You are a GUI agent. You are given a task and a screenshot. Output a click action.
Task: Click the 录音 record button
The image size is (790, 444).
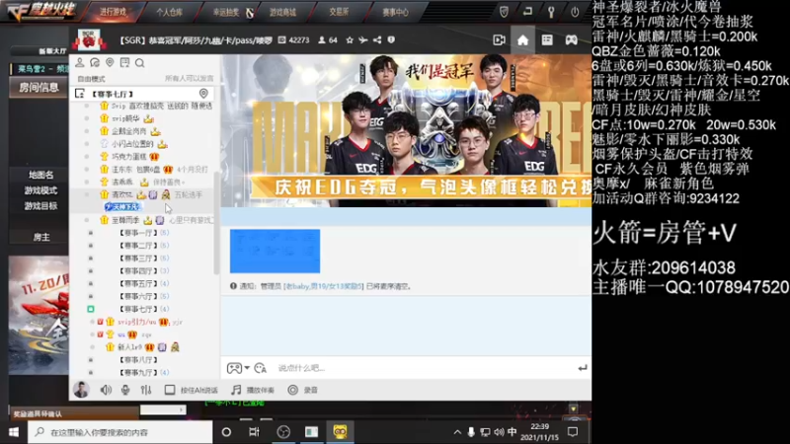303,390
